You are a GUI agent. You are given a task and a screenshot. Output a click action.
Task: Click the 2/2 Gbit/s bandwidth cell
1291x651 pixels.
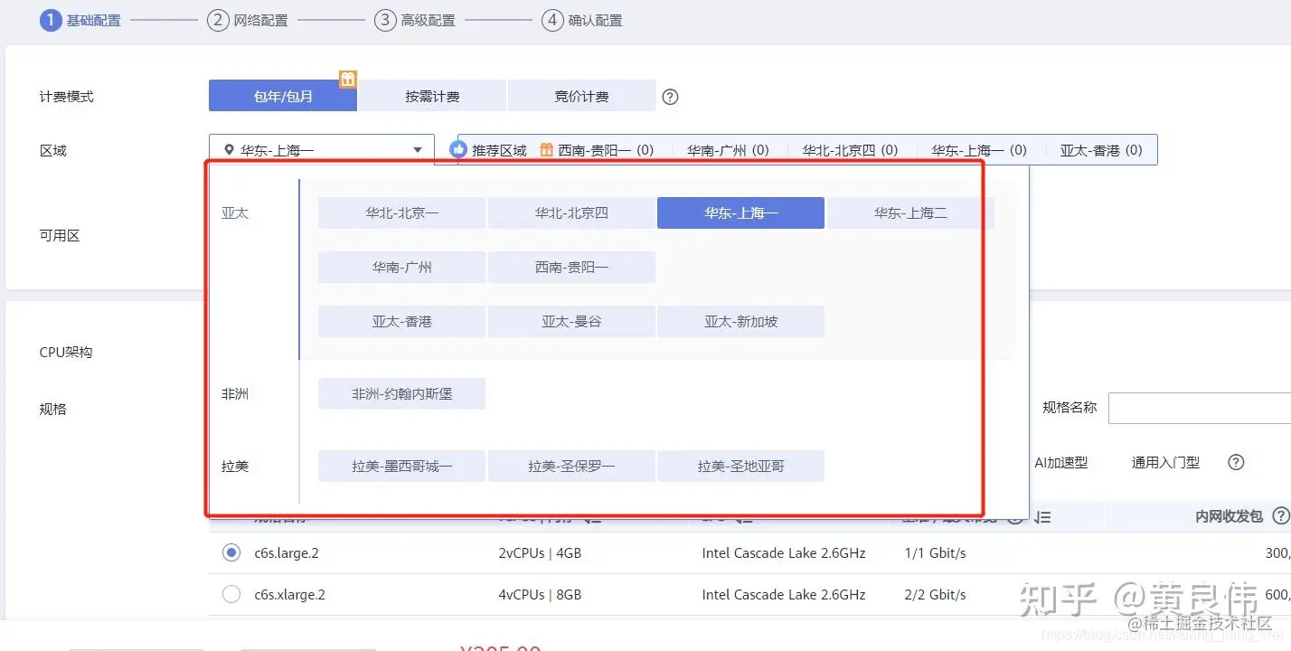(x=935, y=594)
